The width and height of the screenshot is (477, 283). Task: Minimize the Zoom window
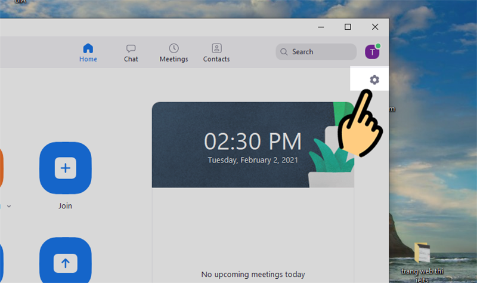[320, 27]
